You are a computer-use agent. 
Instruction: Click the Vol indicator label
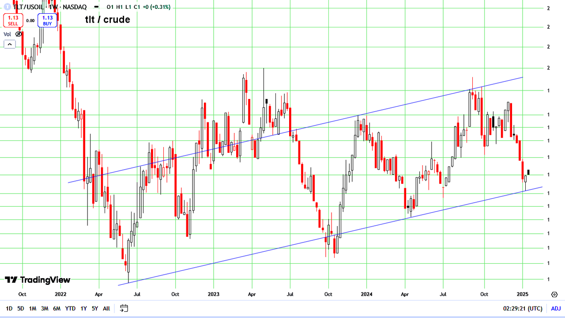8,34
